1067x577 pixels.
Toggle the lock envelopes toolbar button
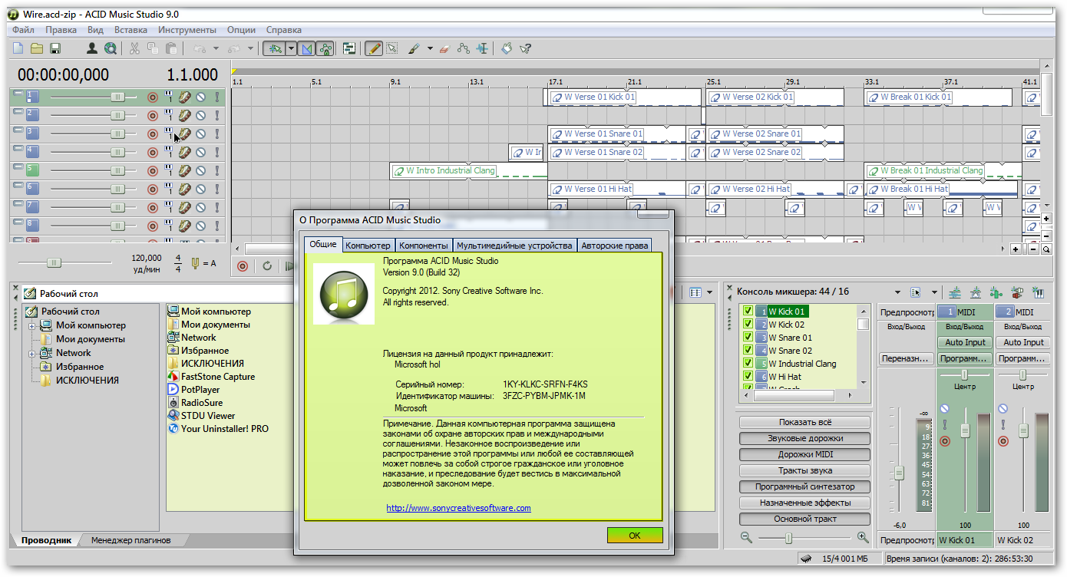[x=325, y=48]
